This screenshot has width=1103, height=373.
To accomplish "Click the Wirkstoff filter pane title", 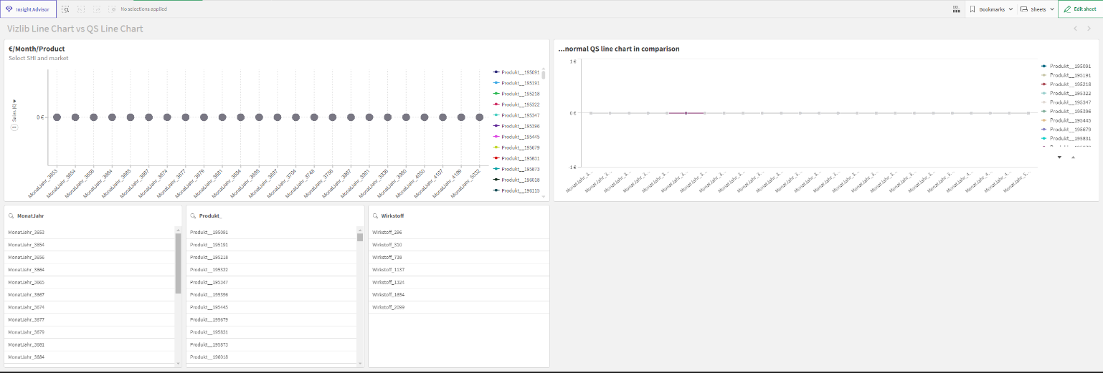I will click(x=393, y=215).
